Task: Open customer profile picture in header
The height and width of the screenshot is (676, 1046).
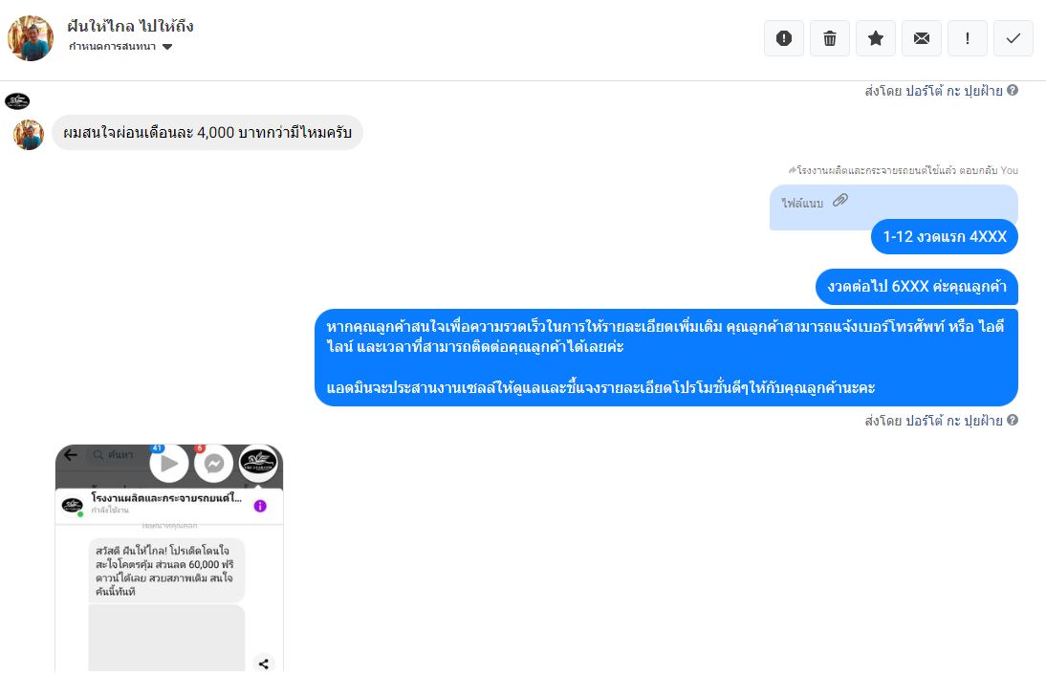Action: [x=30, y=38]
